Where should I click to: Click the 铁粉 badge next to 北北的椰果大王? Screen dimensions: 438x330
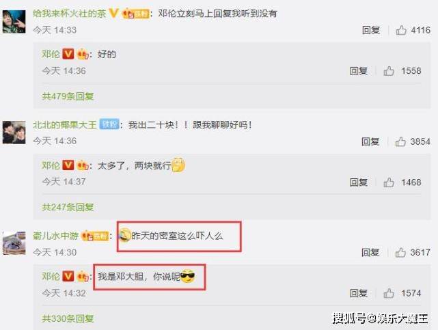tap(109, 124)
